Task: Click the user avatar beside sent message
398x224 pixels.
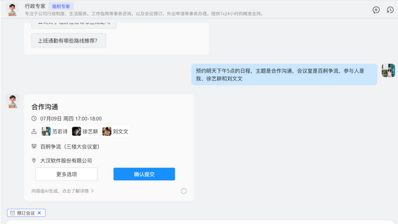Action: [x=388, y=70]
